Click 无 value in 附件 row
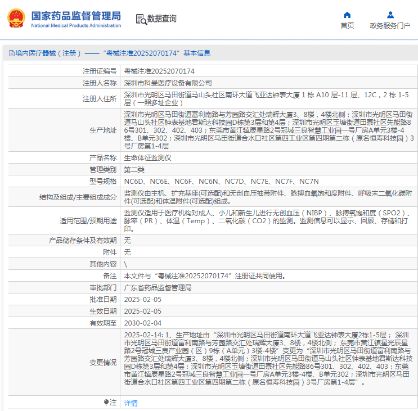Image resolution: width=418 pixels, height=411 pixels. pos(128,252)
